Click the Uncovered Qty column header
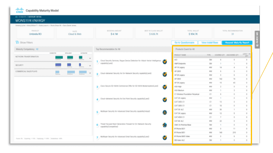This screenshot has height=153, width=273. pos(233,55)
